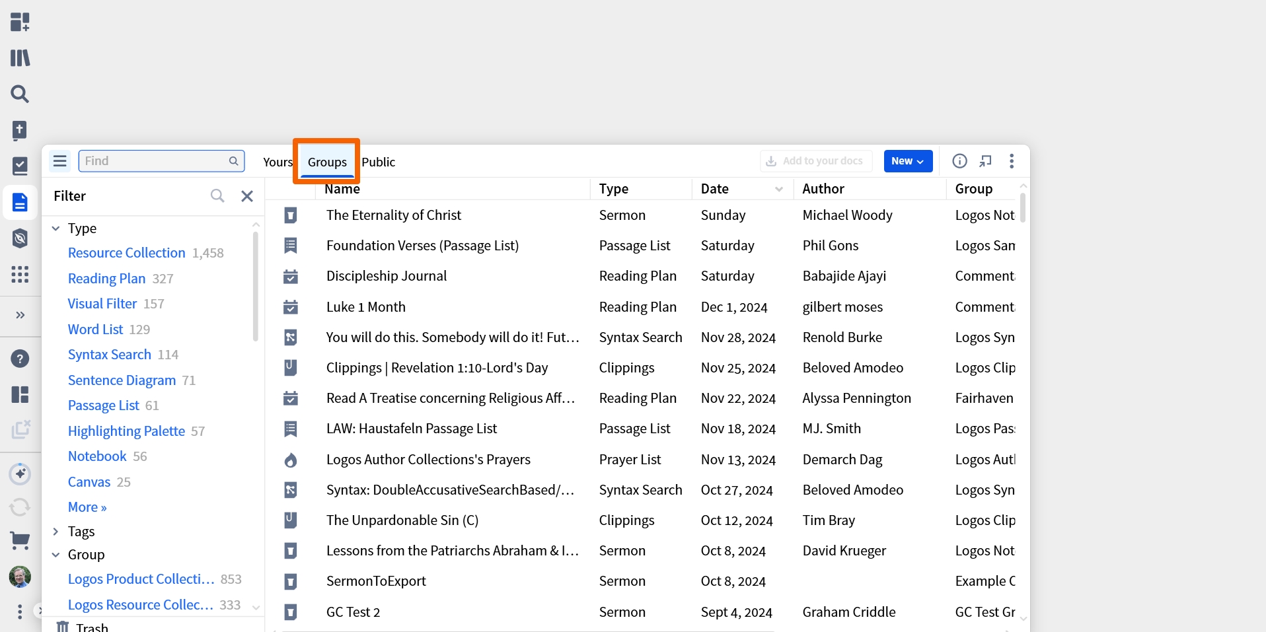Click the More » link under Type

(87, 507)
